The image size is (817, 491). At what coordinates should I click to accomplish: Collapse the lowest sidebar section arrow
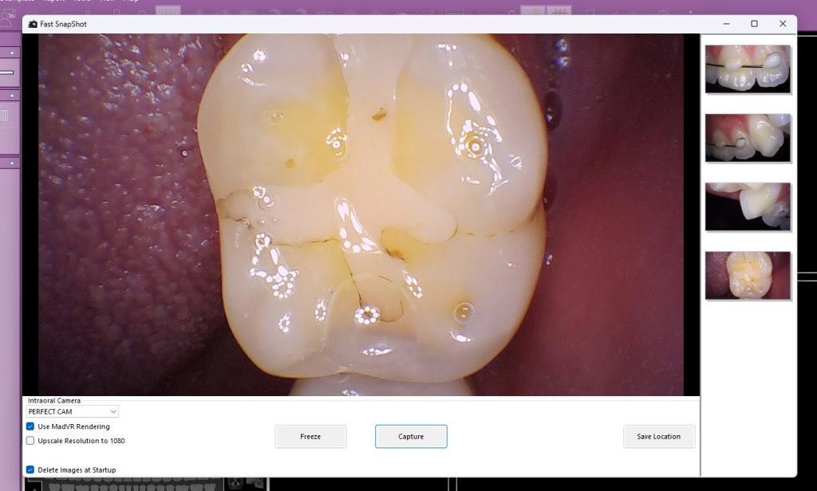pos(12,163)
